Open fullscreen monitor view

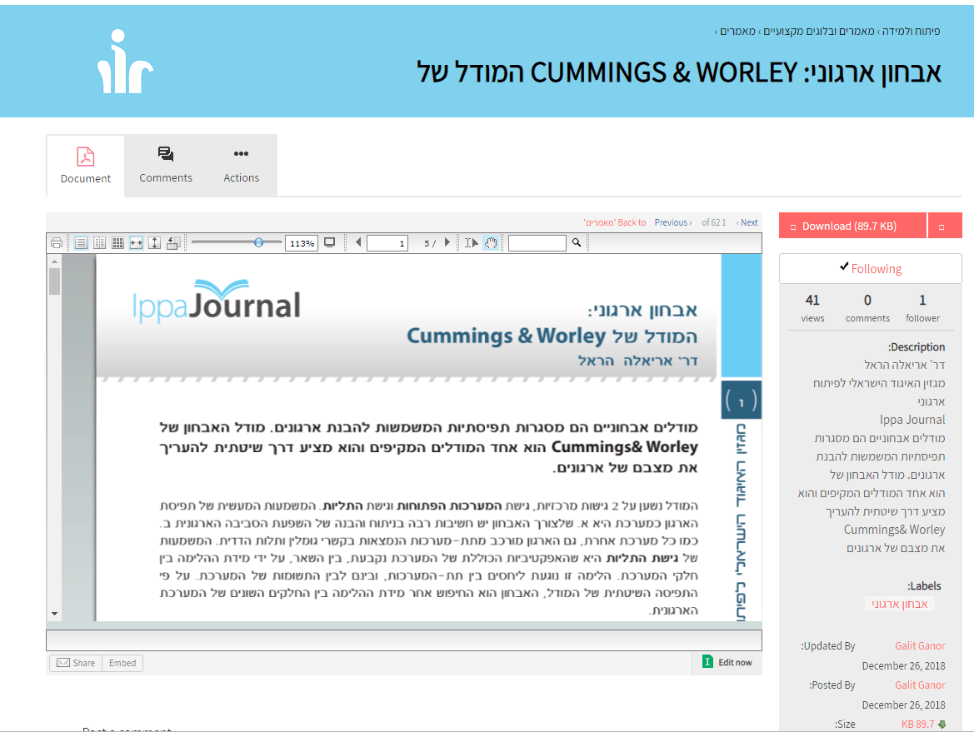click(x=330, y=243)
